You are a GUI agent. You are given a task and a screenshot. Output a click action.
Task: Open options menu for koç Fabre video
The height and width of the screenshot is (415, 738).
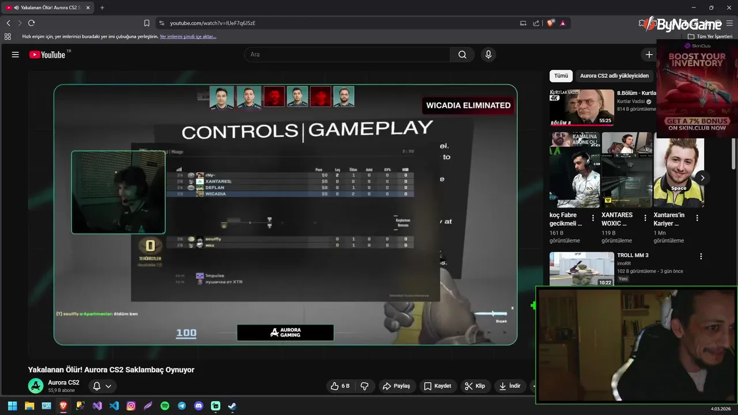click(593, 218)
